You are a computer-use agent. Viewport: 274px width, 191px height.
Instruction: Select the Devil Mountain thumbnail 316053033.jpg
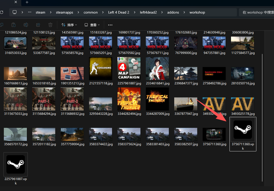pyautogui.click(x=15, y=43)
